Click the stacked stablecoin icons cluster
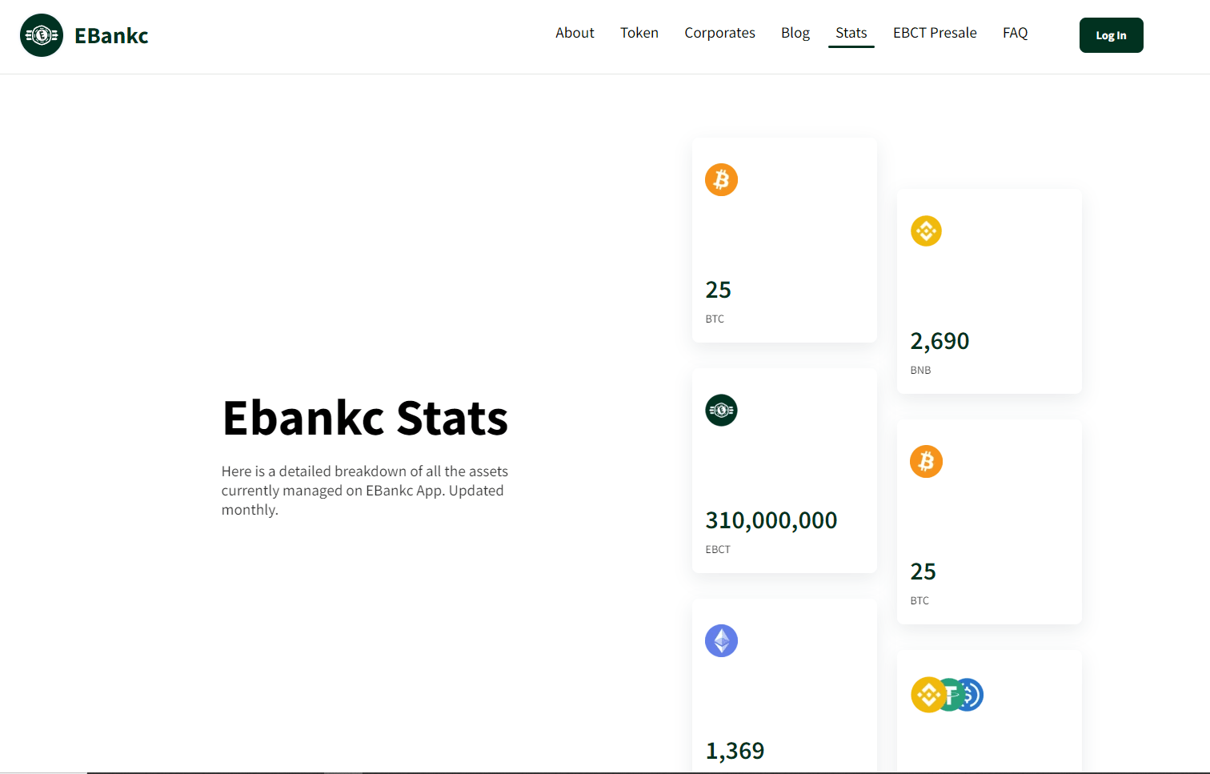This screenshot has width=1210, height=774. tap(947, 695)
